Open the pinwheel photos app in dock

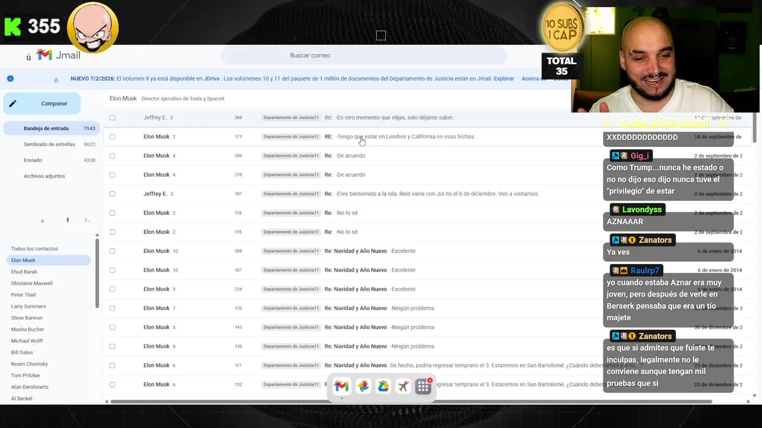[x=363, y=386]
